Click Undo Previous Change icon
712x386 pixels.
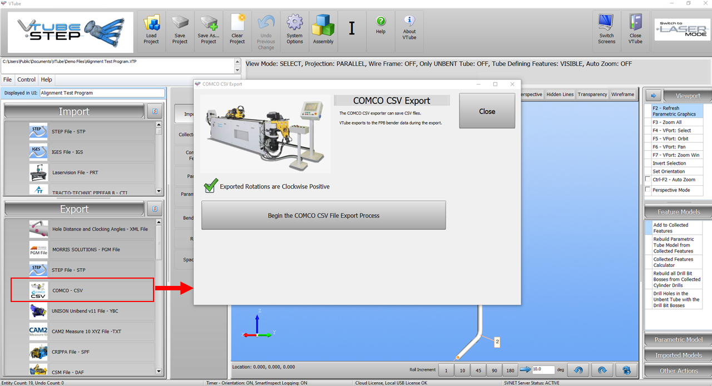pyautogui.click(x=266, y=31)
